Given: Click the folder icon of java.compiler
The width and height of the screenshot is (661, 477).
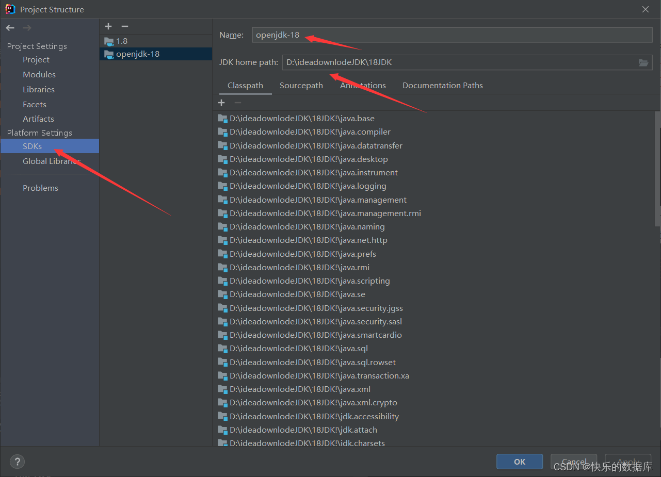Looking at the screenshot, I should [x=222, y=132].
